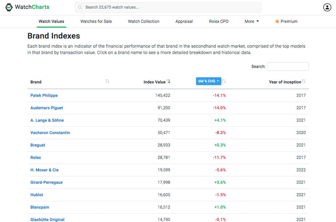Open the user account profile icon

point(327,7)
